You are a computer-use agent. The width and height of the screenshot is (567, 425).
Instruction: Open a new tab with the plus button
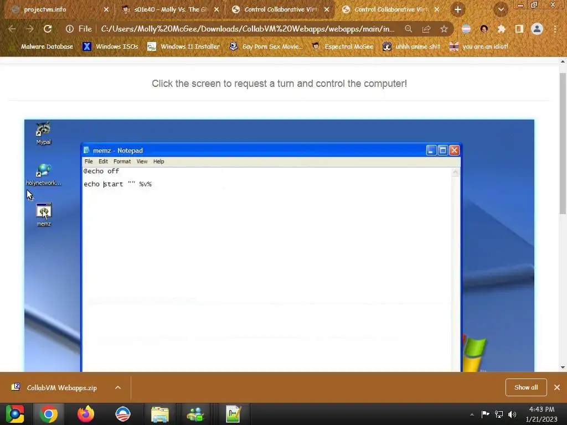tap(458, 10)
